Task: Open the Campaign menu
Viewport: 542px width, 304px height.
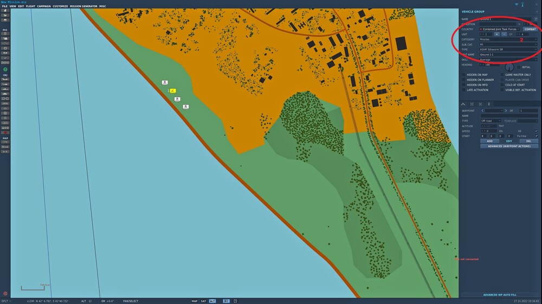Action: (x=44, y=6)
